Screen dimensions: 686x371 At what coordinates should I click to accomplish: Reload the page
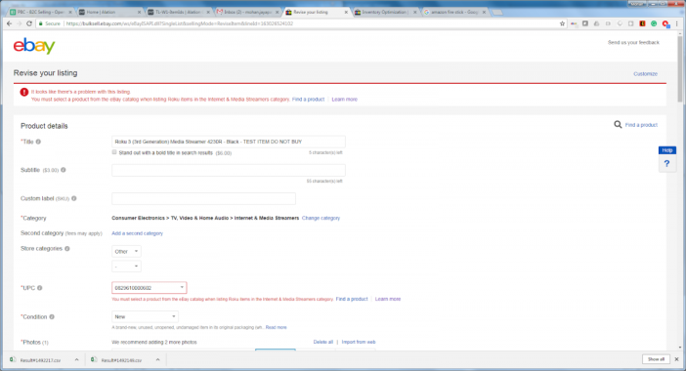pyautogui.click(x=29, y=23)
